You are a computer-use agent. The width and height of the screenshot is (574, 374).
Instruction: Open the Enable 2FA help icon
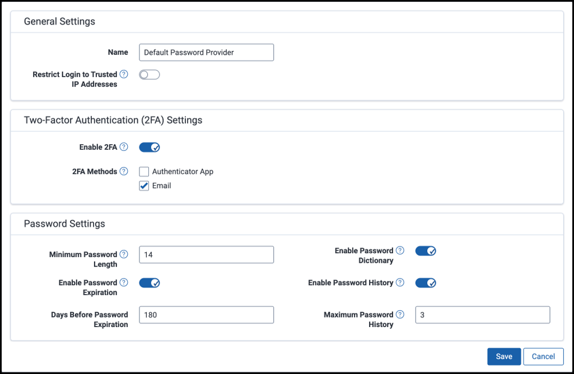tap(124, 147)
